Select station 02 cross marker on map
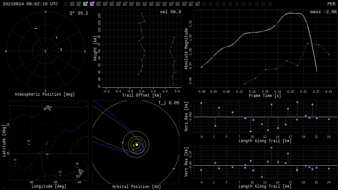 [47, 158]
